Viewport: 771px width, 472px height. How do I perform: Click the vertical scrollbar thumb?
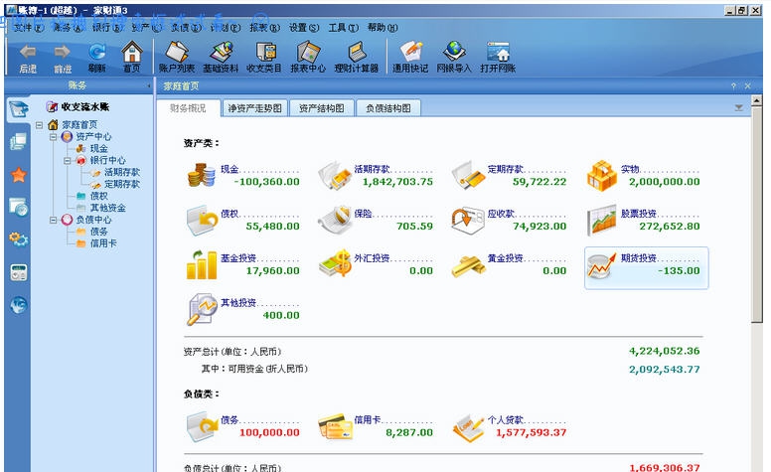coord(757,217)
